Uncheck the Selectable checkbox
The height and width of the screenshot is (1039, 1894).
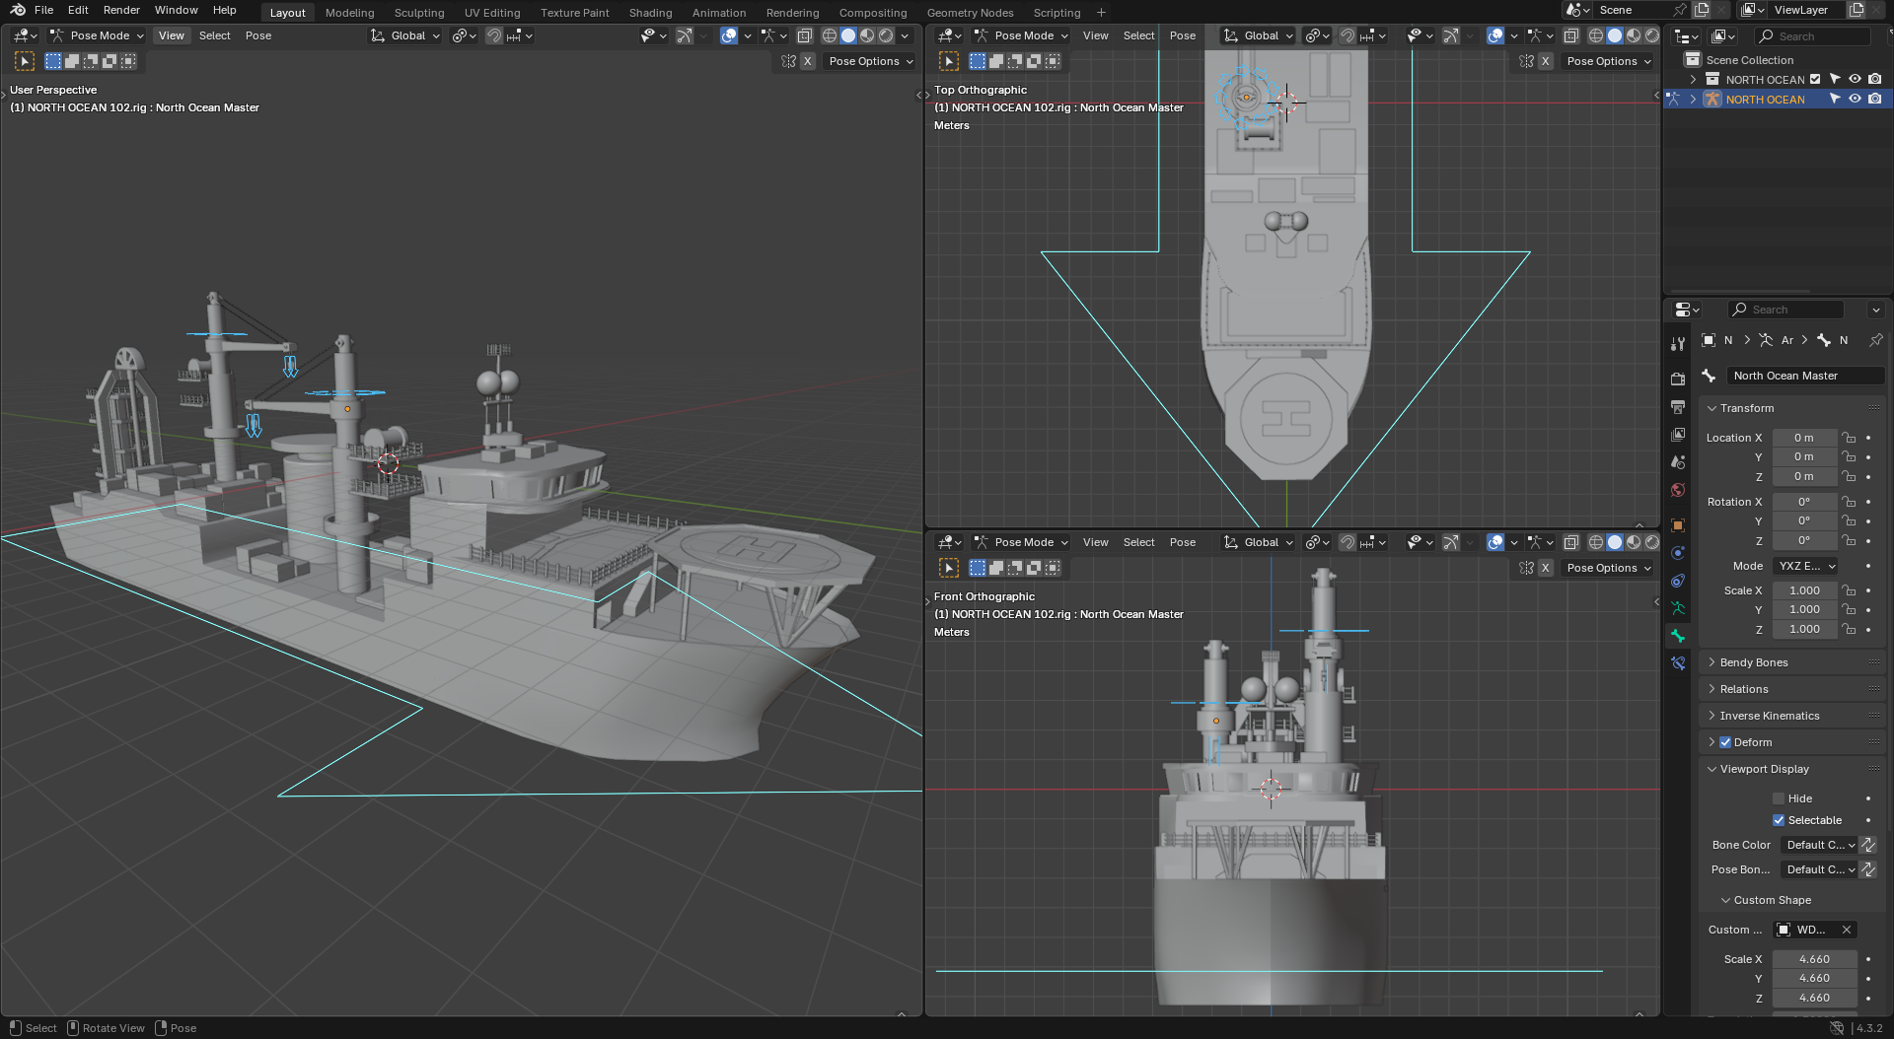point(1779,820)
